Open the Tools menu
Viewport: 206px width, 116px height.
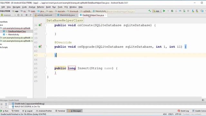(60, 7)
